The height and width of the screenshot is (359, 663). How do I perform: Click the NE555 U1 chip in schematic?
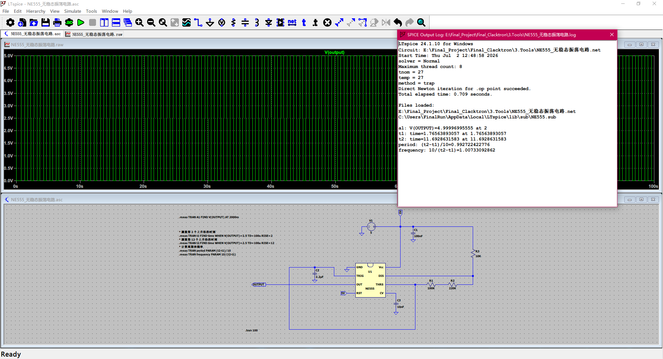click(x=370, y=280)
